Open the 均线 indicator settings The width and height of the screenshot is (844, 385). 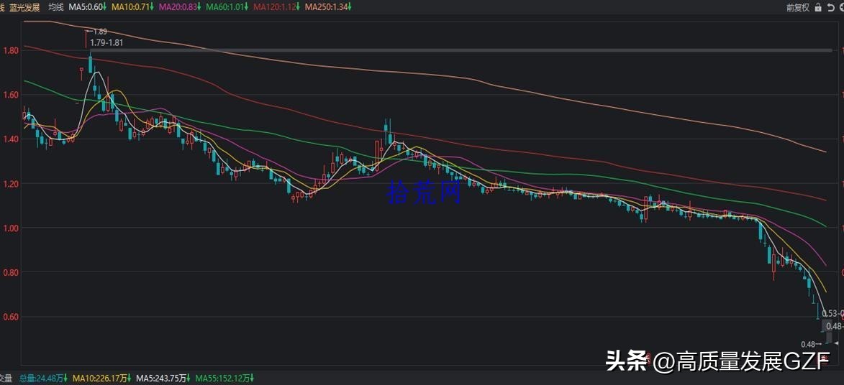[55, 7]
